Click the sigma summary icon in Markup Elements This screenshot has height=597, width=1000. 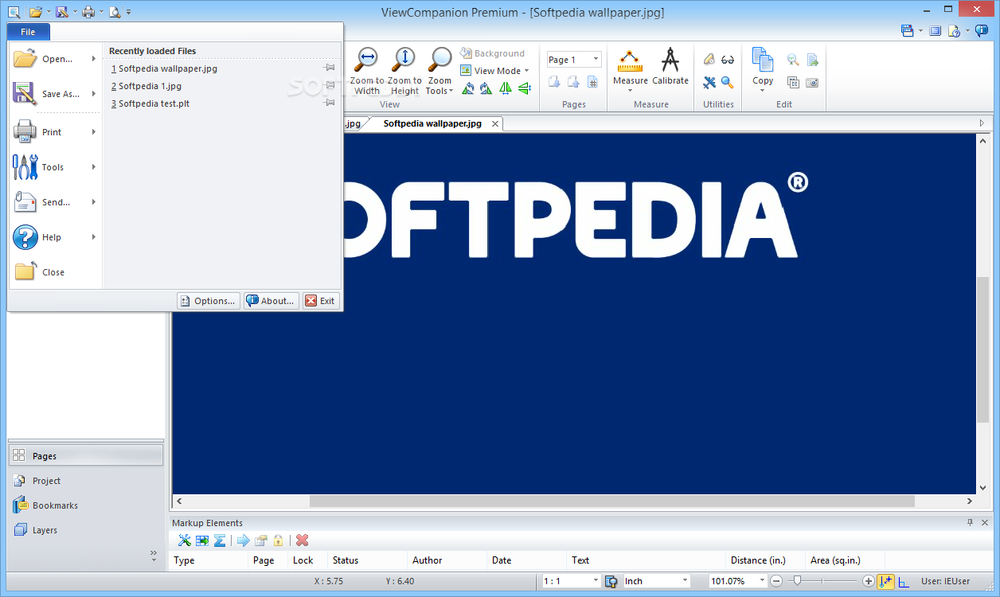(x=220, y=540)
